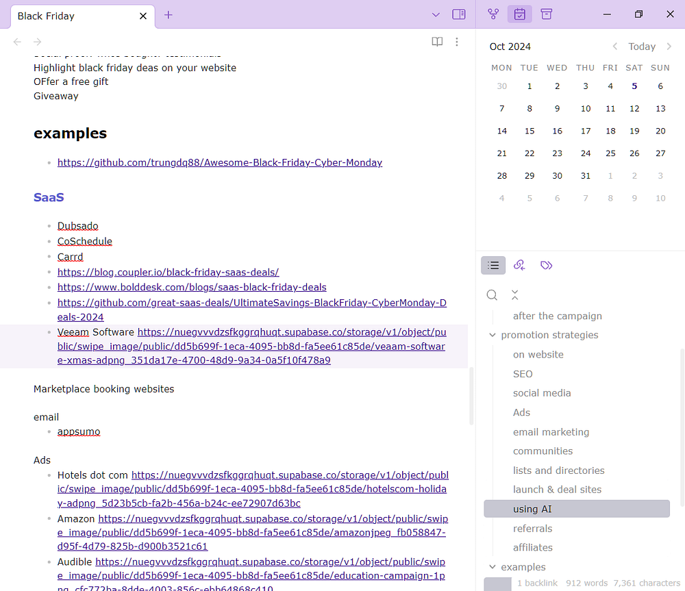This screenshot has height=591, width=685.
Task: Open the Audible supabase image link
Action: 251,576
